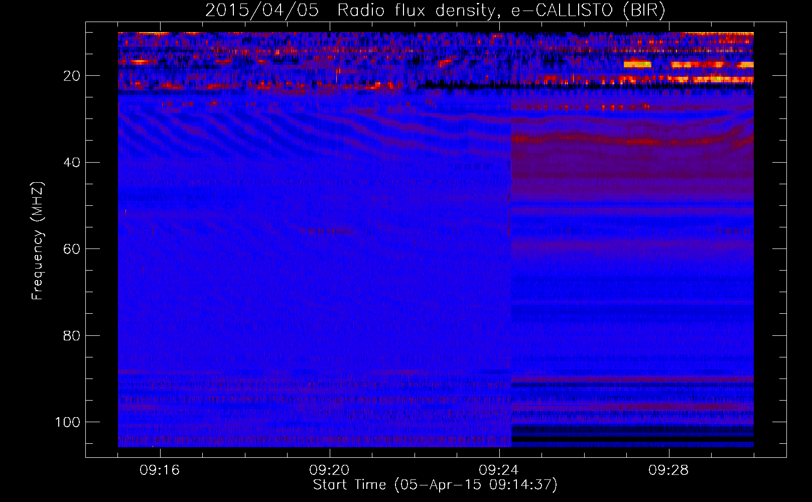The image size is (812, 502).
Task: Click the "Frequency (MHZ)" axis label
Action: click(x=38, y=240)
